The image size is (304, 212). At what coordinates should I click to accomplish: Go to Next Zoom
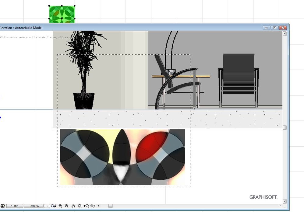coord(93,206)
